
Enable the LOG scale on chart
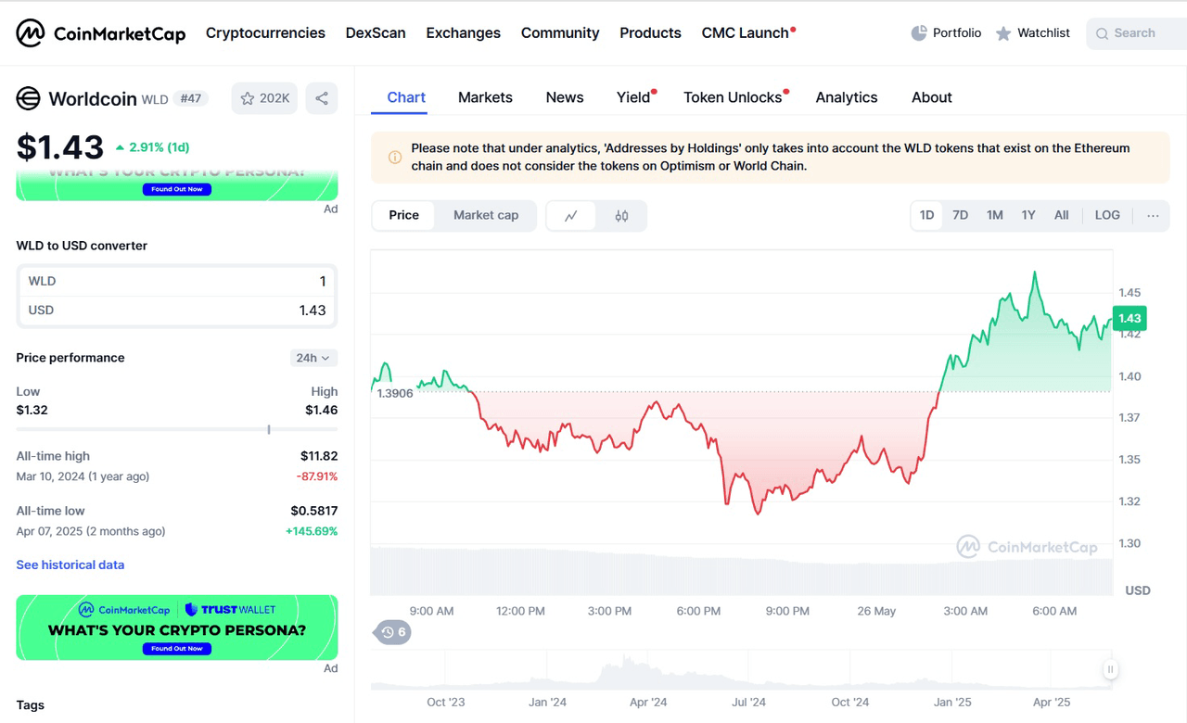click(x=1107, y=215)
